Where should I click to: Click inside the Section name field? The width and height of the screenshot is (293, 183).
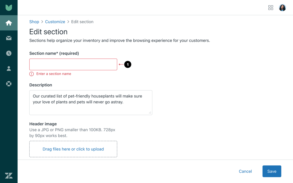73,64
